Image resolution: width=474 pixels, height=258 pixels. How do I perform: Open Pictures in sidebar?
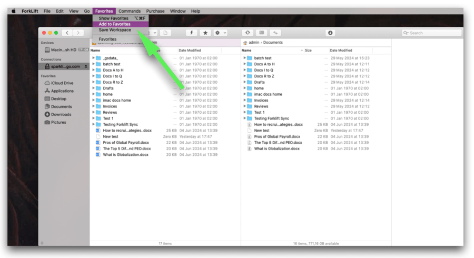58,122
